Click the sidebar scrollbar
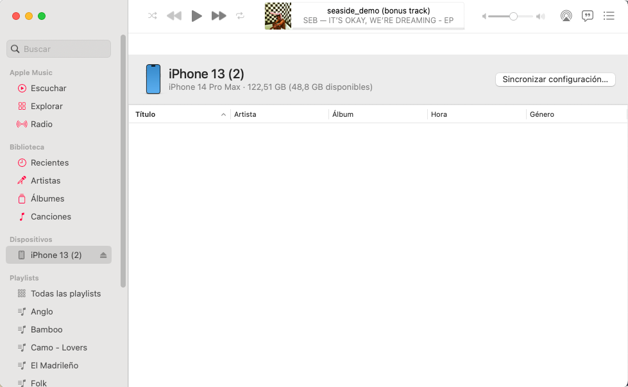 (123, 161)
